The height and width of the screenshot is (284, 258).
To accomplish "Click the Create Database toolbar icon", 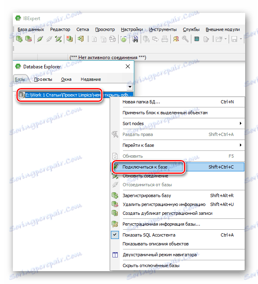I will (69, 39).
